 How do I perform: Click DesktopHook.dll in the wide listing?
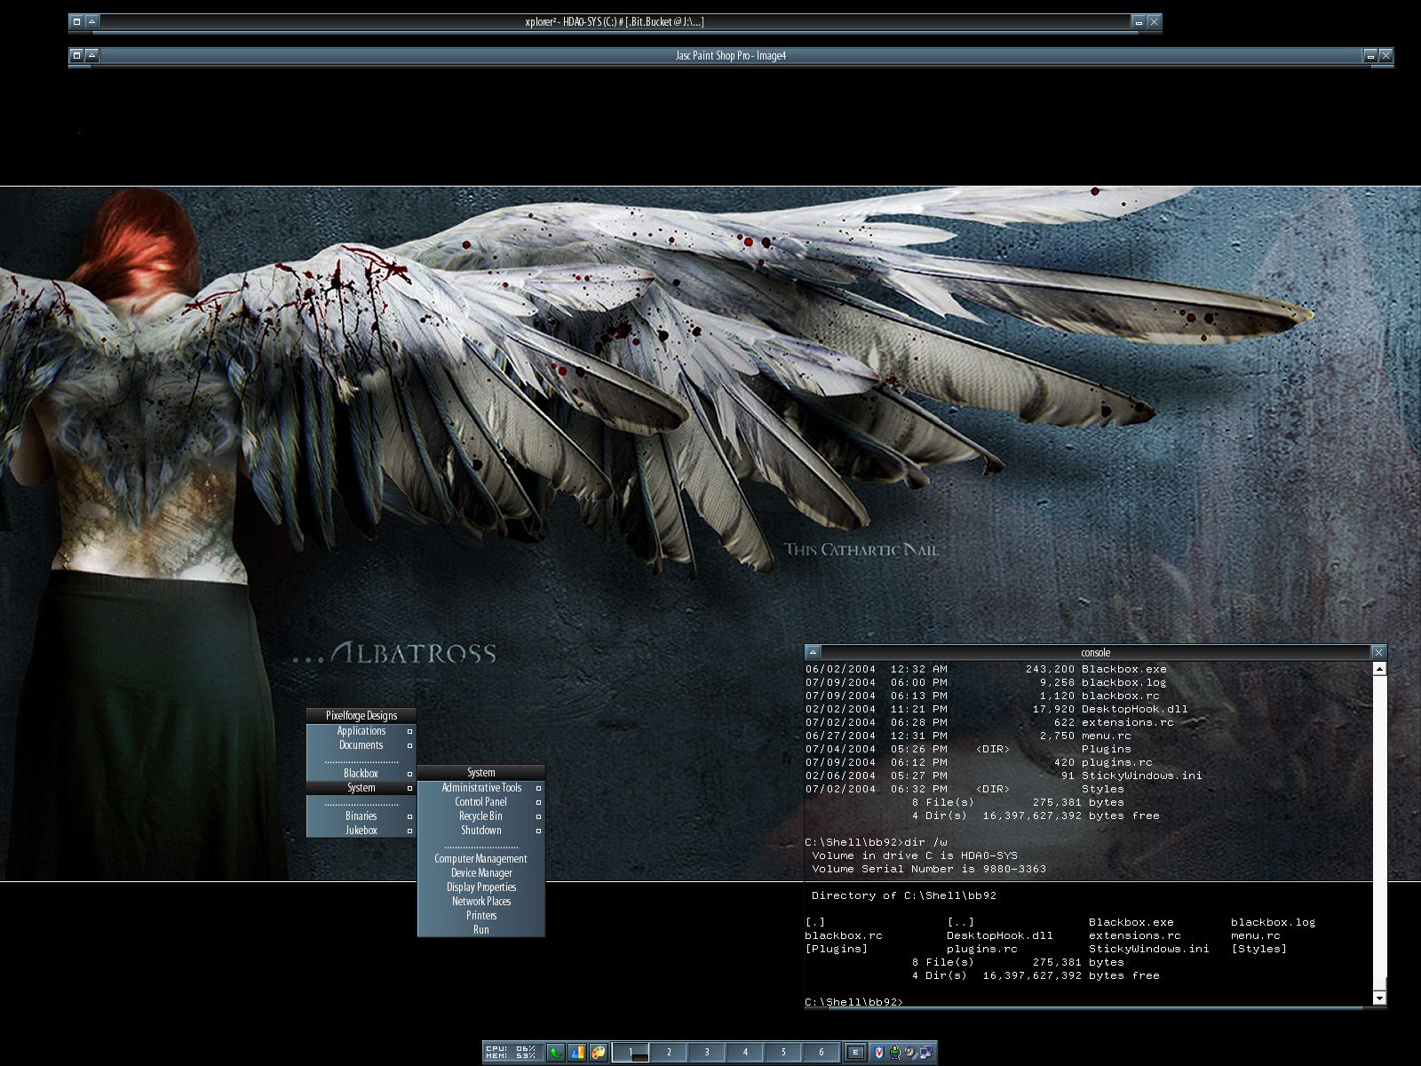click(x=999, y=935)
